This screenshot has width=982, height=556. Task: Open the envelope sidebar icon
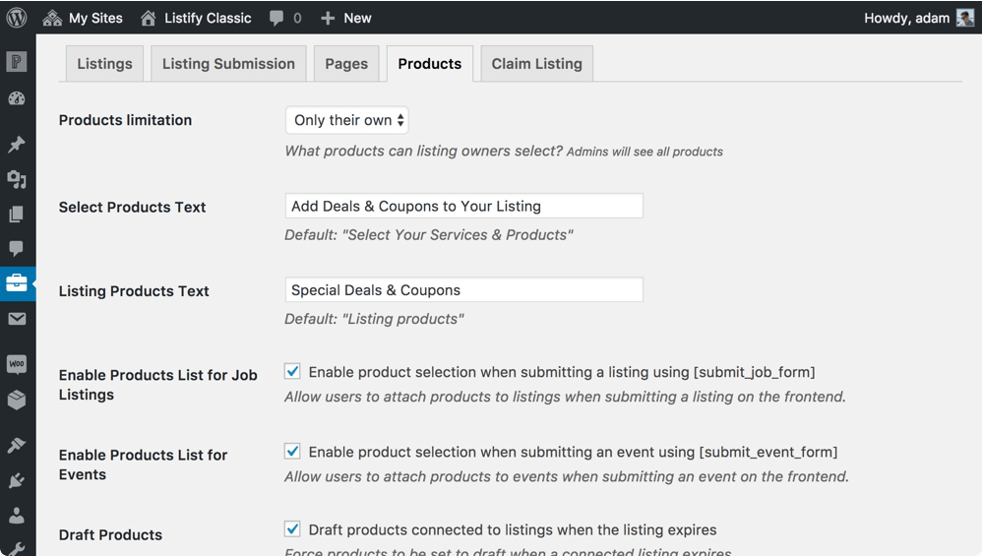point(17,319)
